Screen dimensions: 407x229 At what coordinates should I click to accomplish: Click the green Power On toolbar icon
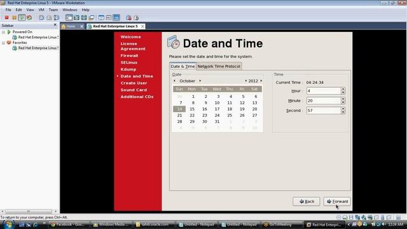(22, 18)
